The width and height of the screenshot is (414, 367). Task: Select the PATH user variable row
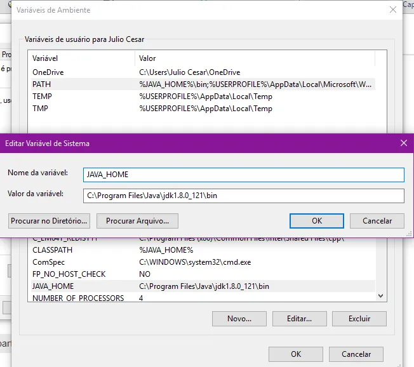pyautogui.click(x=42, y=84)
